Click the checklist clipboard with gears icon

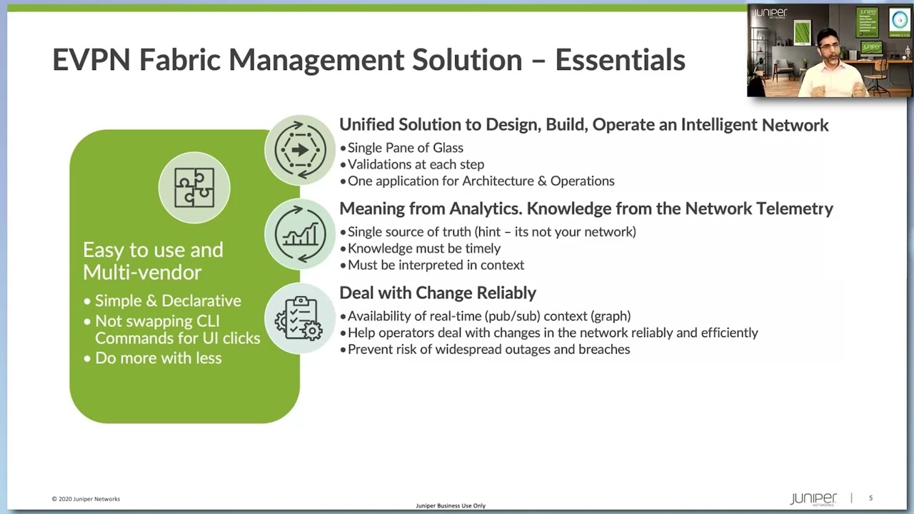[300, 318]
